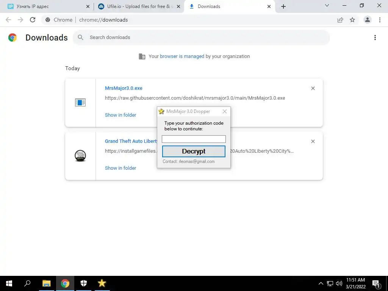Image resolution: width=388 pixels, height=291 pixels.
Task: Click the share page icon
Action: 340,20
